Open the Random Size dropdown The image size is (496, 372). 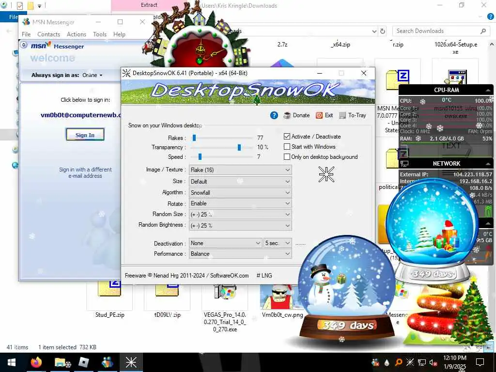[x=240, y=215]
